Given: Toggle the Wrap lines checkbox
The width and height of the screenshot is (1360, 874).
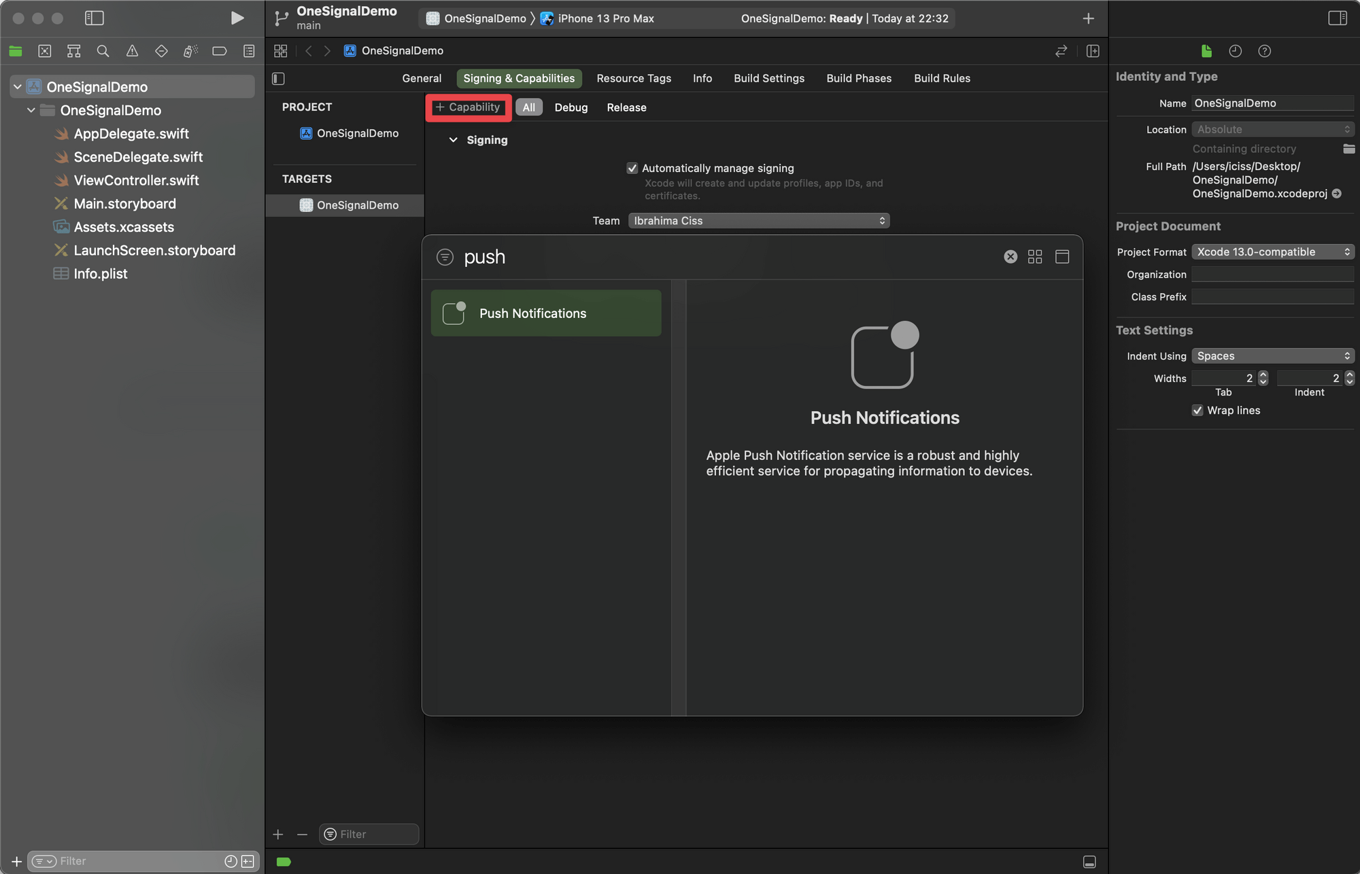Looking at the screenshot, I should (x=1197, y=410).
